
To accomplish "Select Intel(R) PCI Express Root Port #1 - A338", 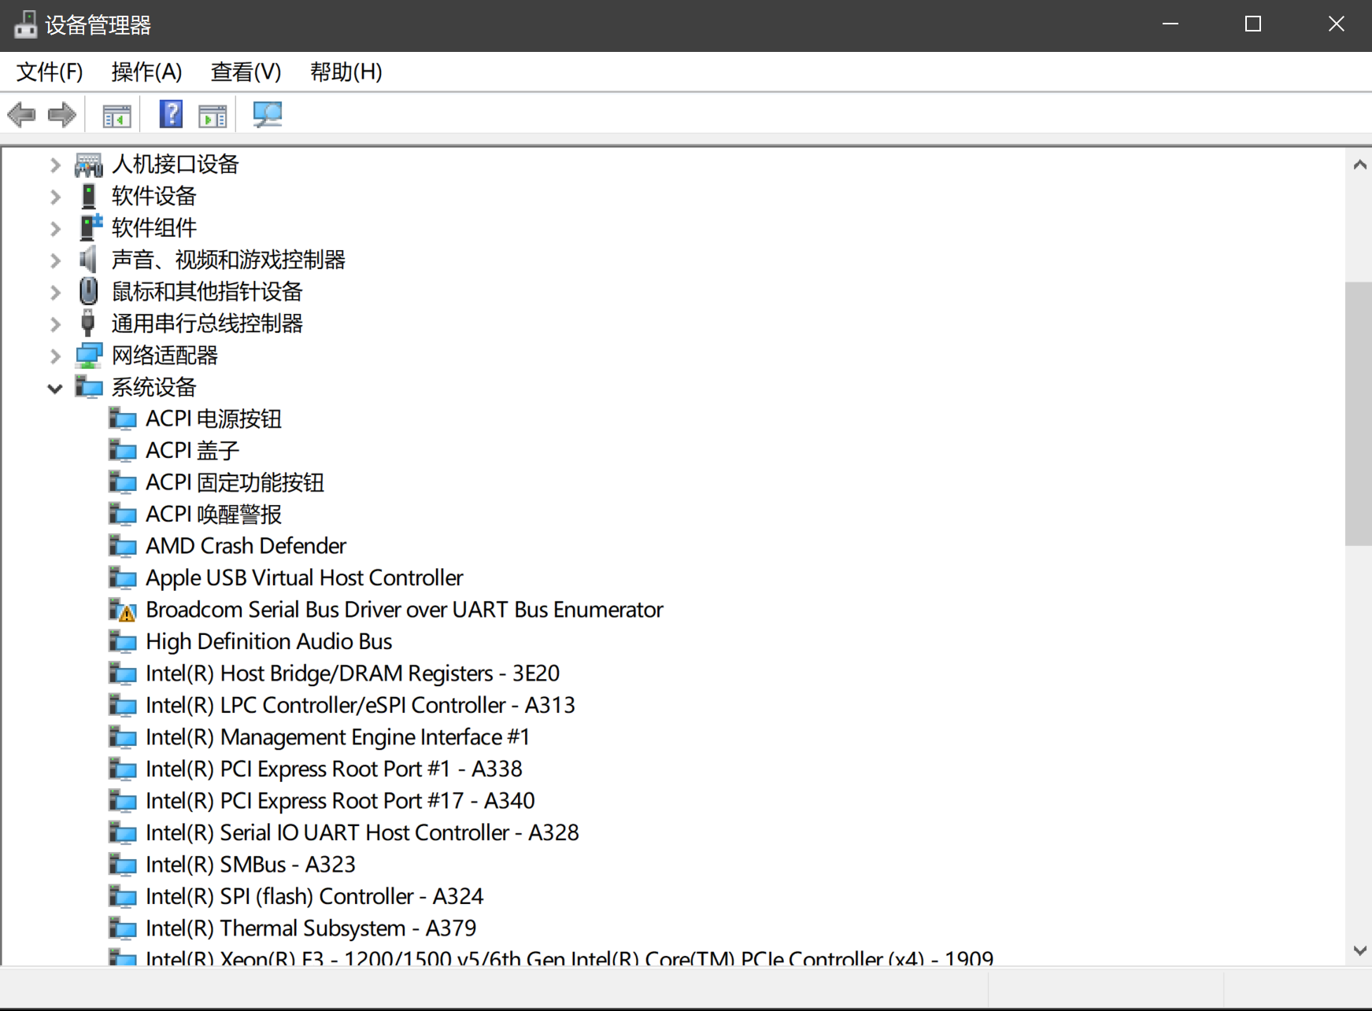I will [334, 769].
